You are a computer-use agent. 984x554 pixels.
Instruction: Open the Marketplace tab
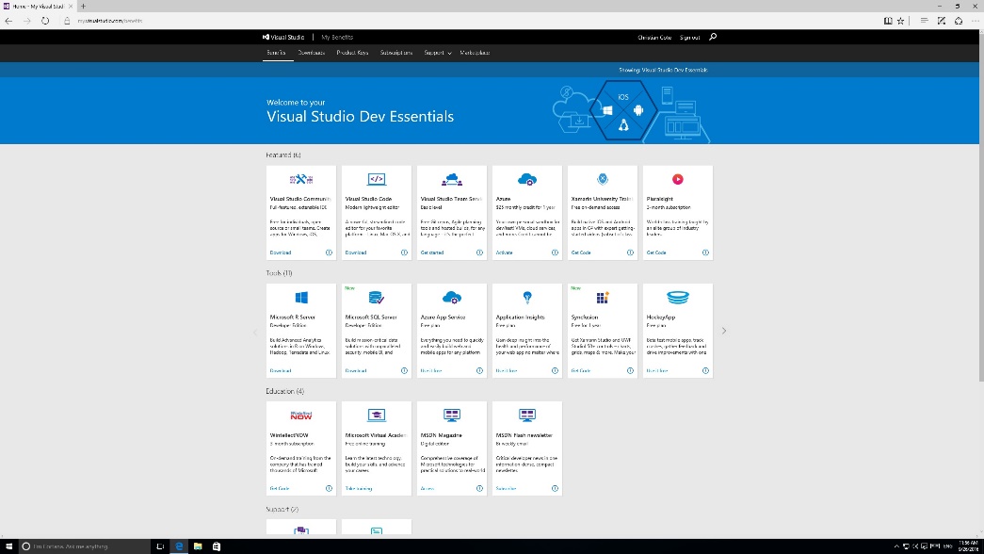click(475, 53)
